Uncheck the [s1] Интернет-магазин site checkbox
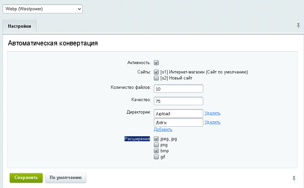304x188 pixels. [156, 72]
